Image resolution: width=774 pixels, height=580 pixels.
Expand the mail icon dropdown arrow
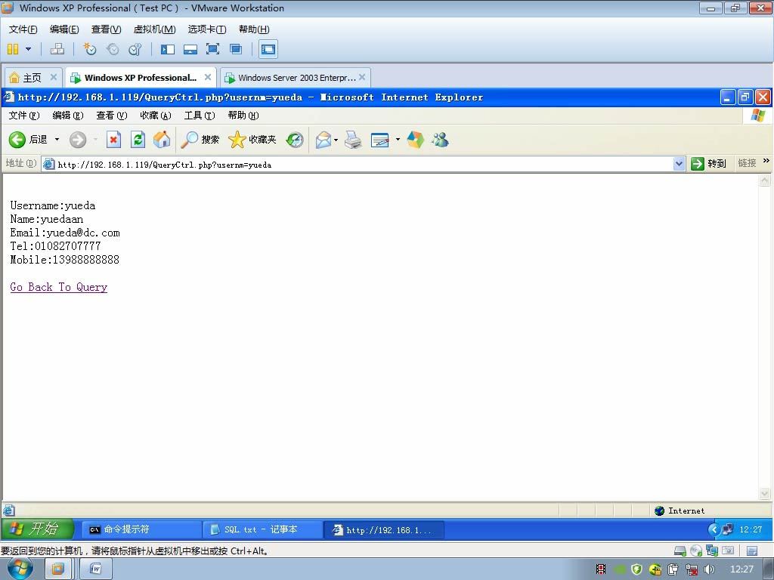[336, 140]
